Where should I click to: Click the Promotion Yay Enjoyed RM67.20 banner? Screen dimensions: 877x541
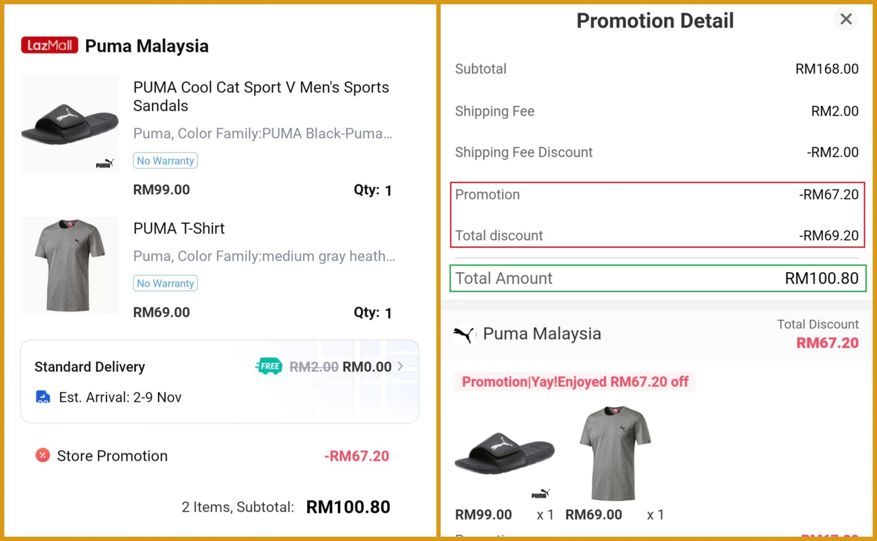point(575,382)
